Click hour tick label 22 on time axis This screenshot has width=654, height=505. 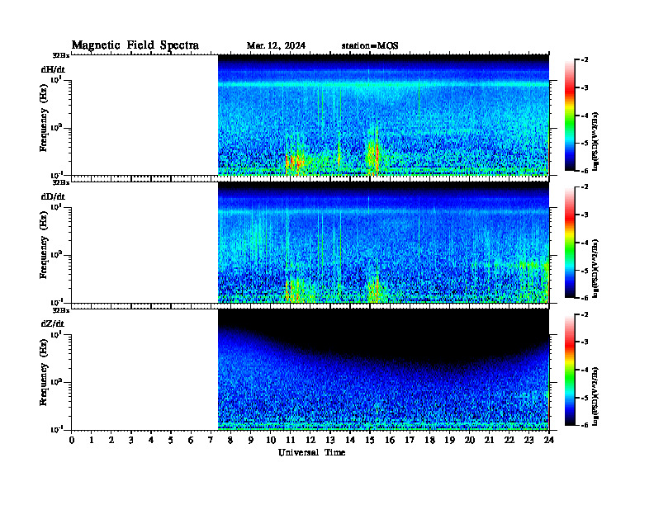[x=509, y=441]
